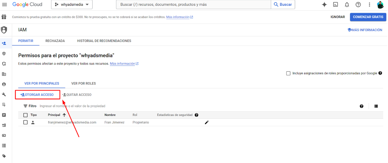The height and width of the screenshot is (163, 388).
Task: Click the Comenzar gratis button
Action: click(368, 17)
